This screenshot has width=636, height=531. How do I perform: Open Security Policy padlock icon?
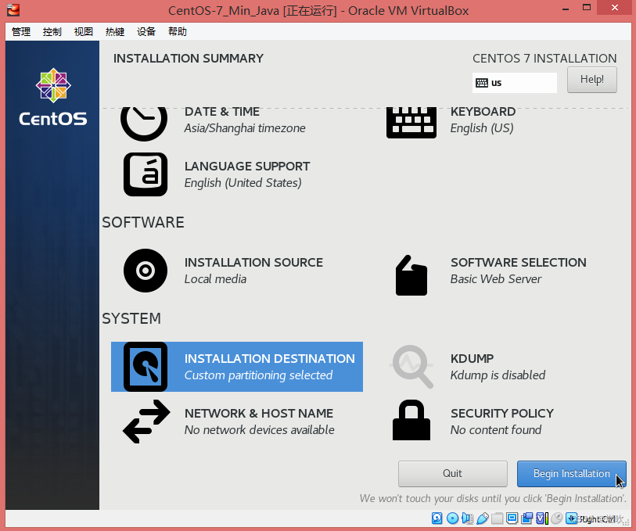coord(411,420)
